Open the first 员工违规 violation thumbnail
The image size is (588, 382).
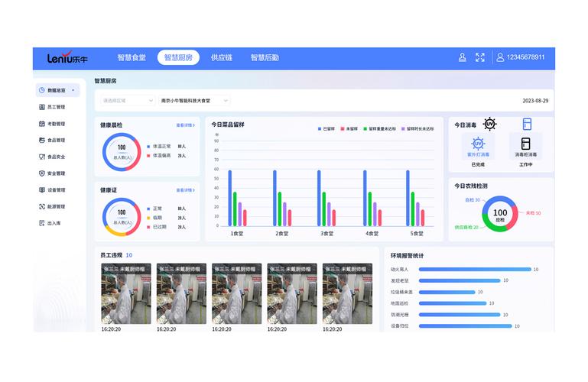pos(126,294)
